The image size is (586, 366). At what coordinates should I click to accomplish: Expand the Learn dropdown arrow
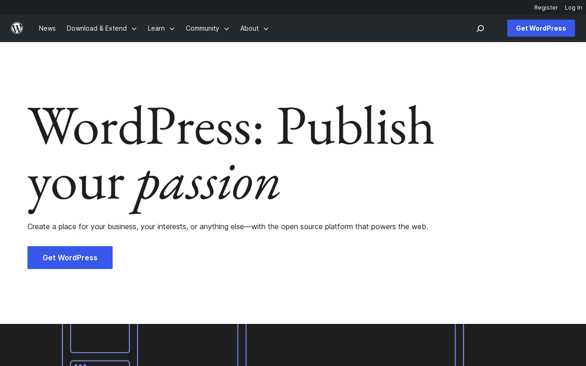pyautogui.click(x=171, y=28)
